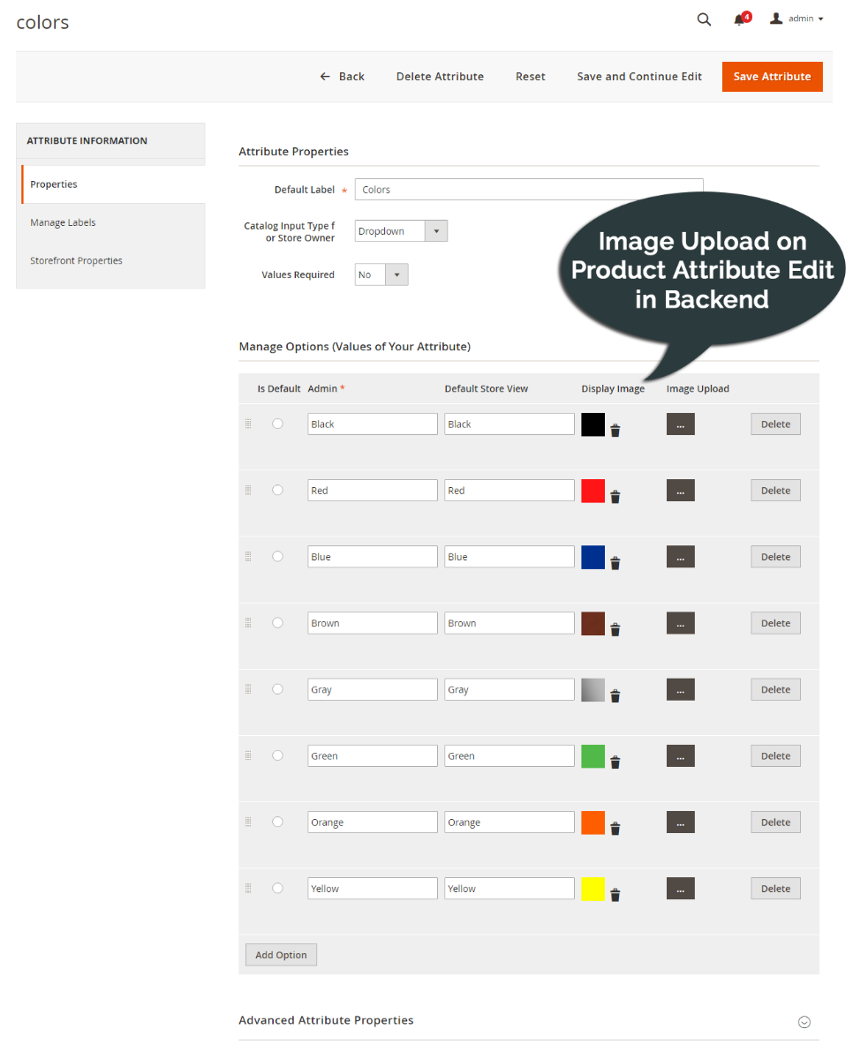The height and width of the screenshot is (1059, 853).
Task: Switch to the Manage Labels tab
Action: 63,222
